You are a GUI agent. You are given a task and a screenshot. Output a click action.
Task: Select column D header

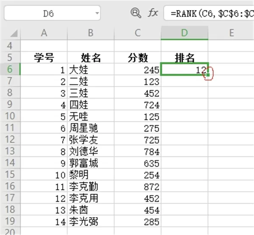click(x=185, y=33)
